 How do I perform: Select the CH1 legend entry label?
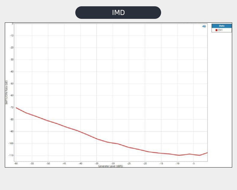(x=220, y=30)
